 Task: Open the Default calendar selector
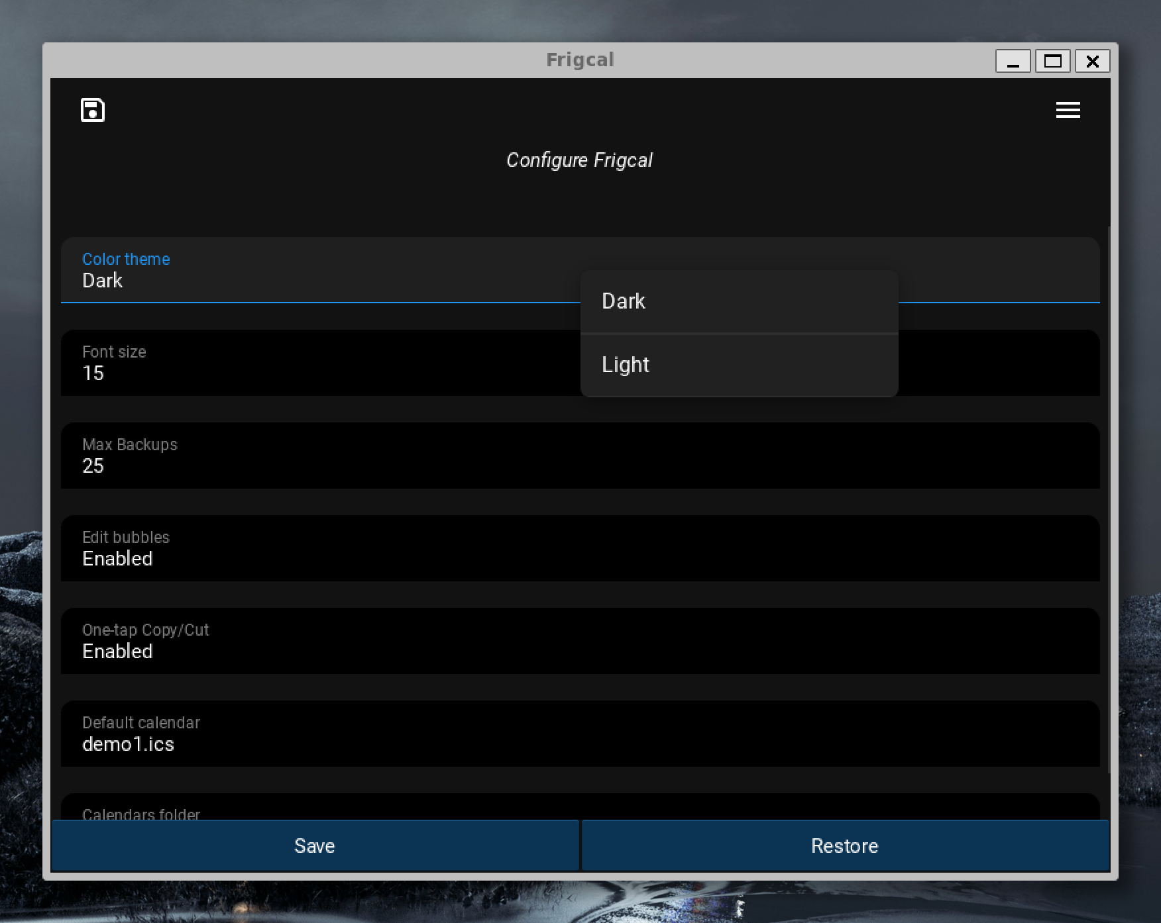tap(580, 734)
